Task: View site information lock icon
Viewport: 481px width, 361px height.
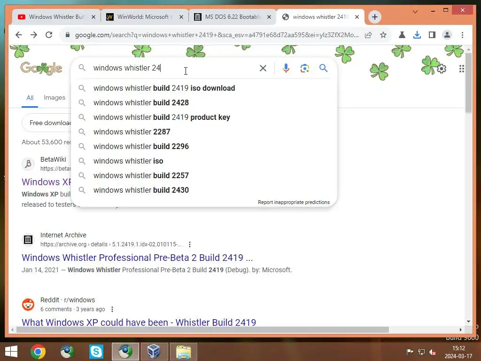Action: tap(68, 35)
